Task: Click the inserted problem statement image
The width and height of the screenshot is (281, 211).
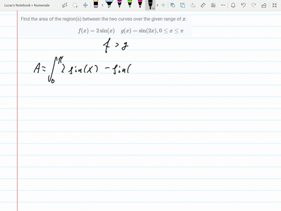Action: [x=105, y=25]
